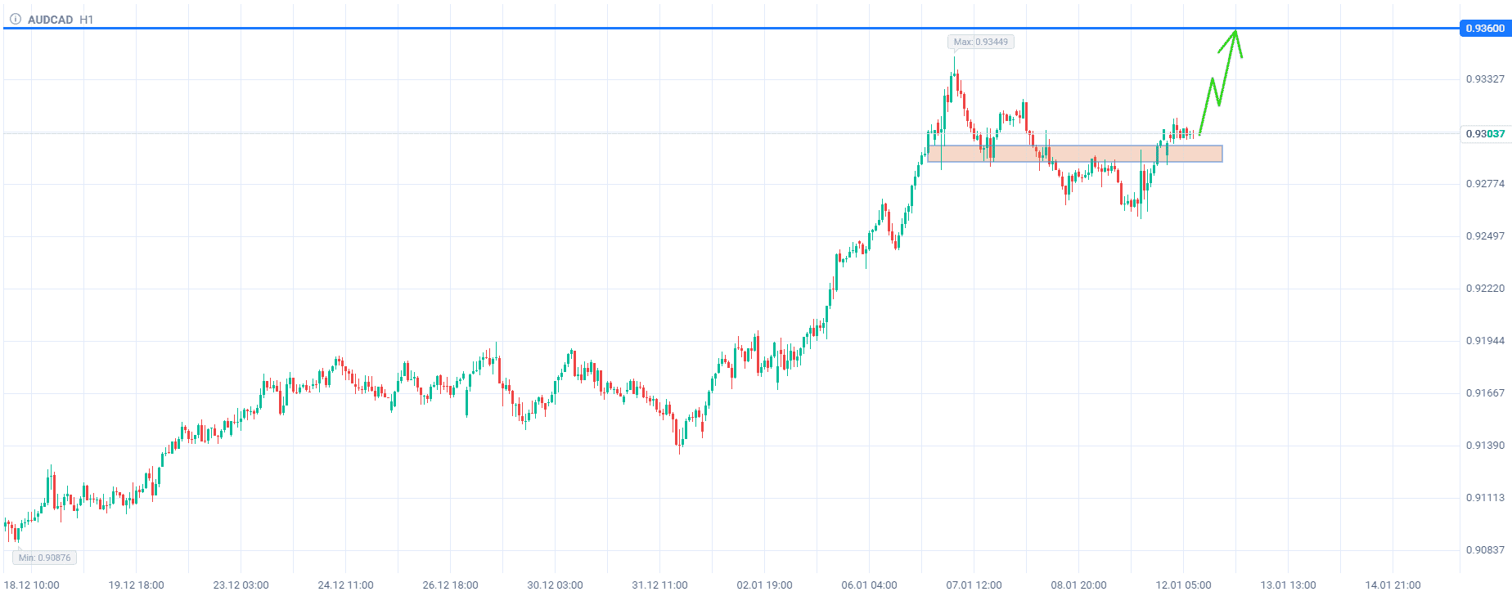Screen dimensions: 1512x596
Task: Click the Min 0.90876 price marker
Action: click(x=45, y=558)
